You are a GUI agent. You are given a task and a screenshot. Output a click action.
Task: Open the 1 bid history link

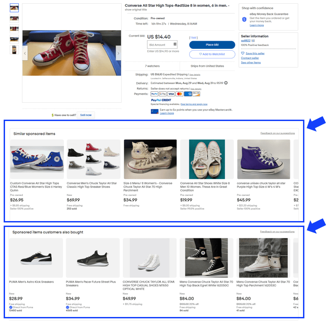click(193, 37)
